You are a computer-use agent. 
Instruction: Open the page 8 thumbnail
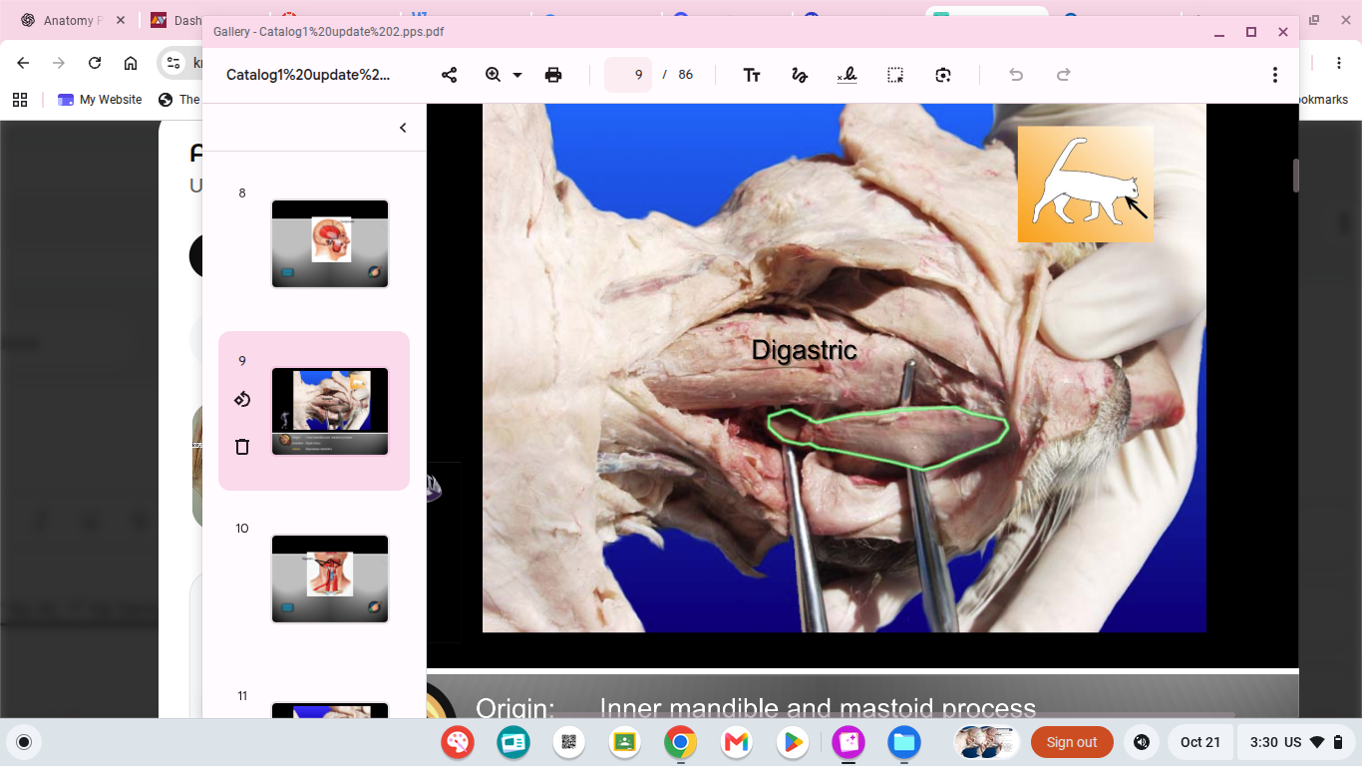tap(330, 244)
